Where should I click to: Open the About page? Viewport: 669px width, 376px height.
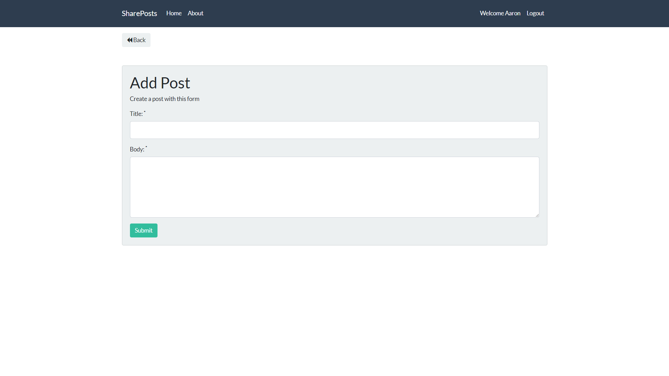coord(195,13)
